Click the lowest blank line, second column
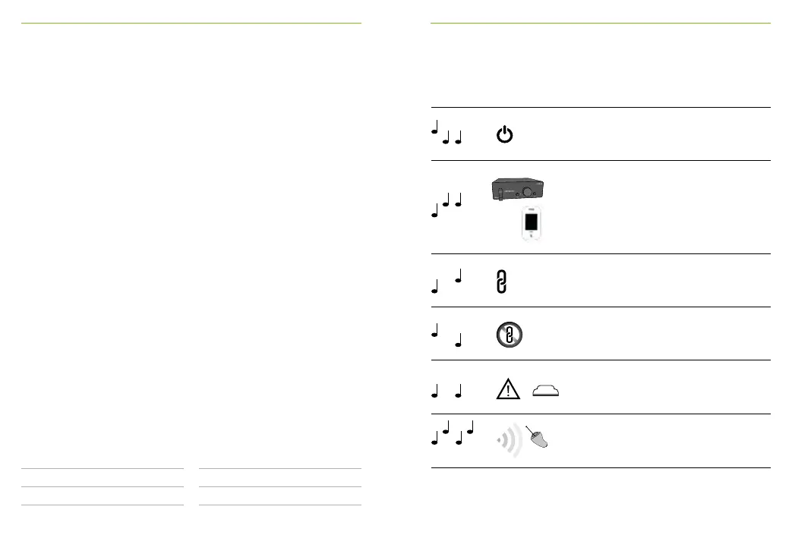This screenshot has height=538, width=792. pos(280,505)
